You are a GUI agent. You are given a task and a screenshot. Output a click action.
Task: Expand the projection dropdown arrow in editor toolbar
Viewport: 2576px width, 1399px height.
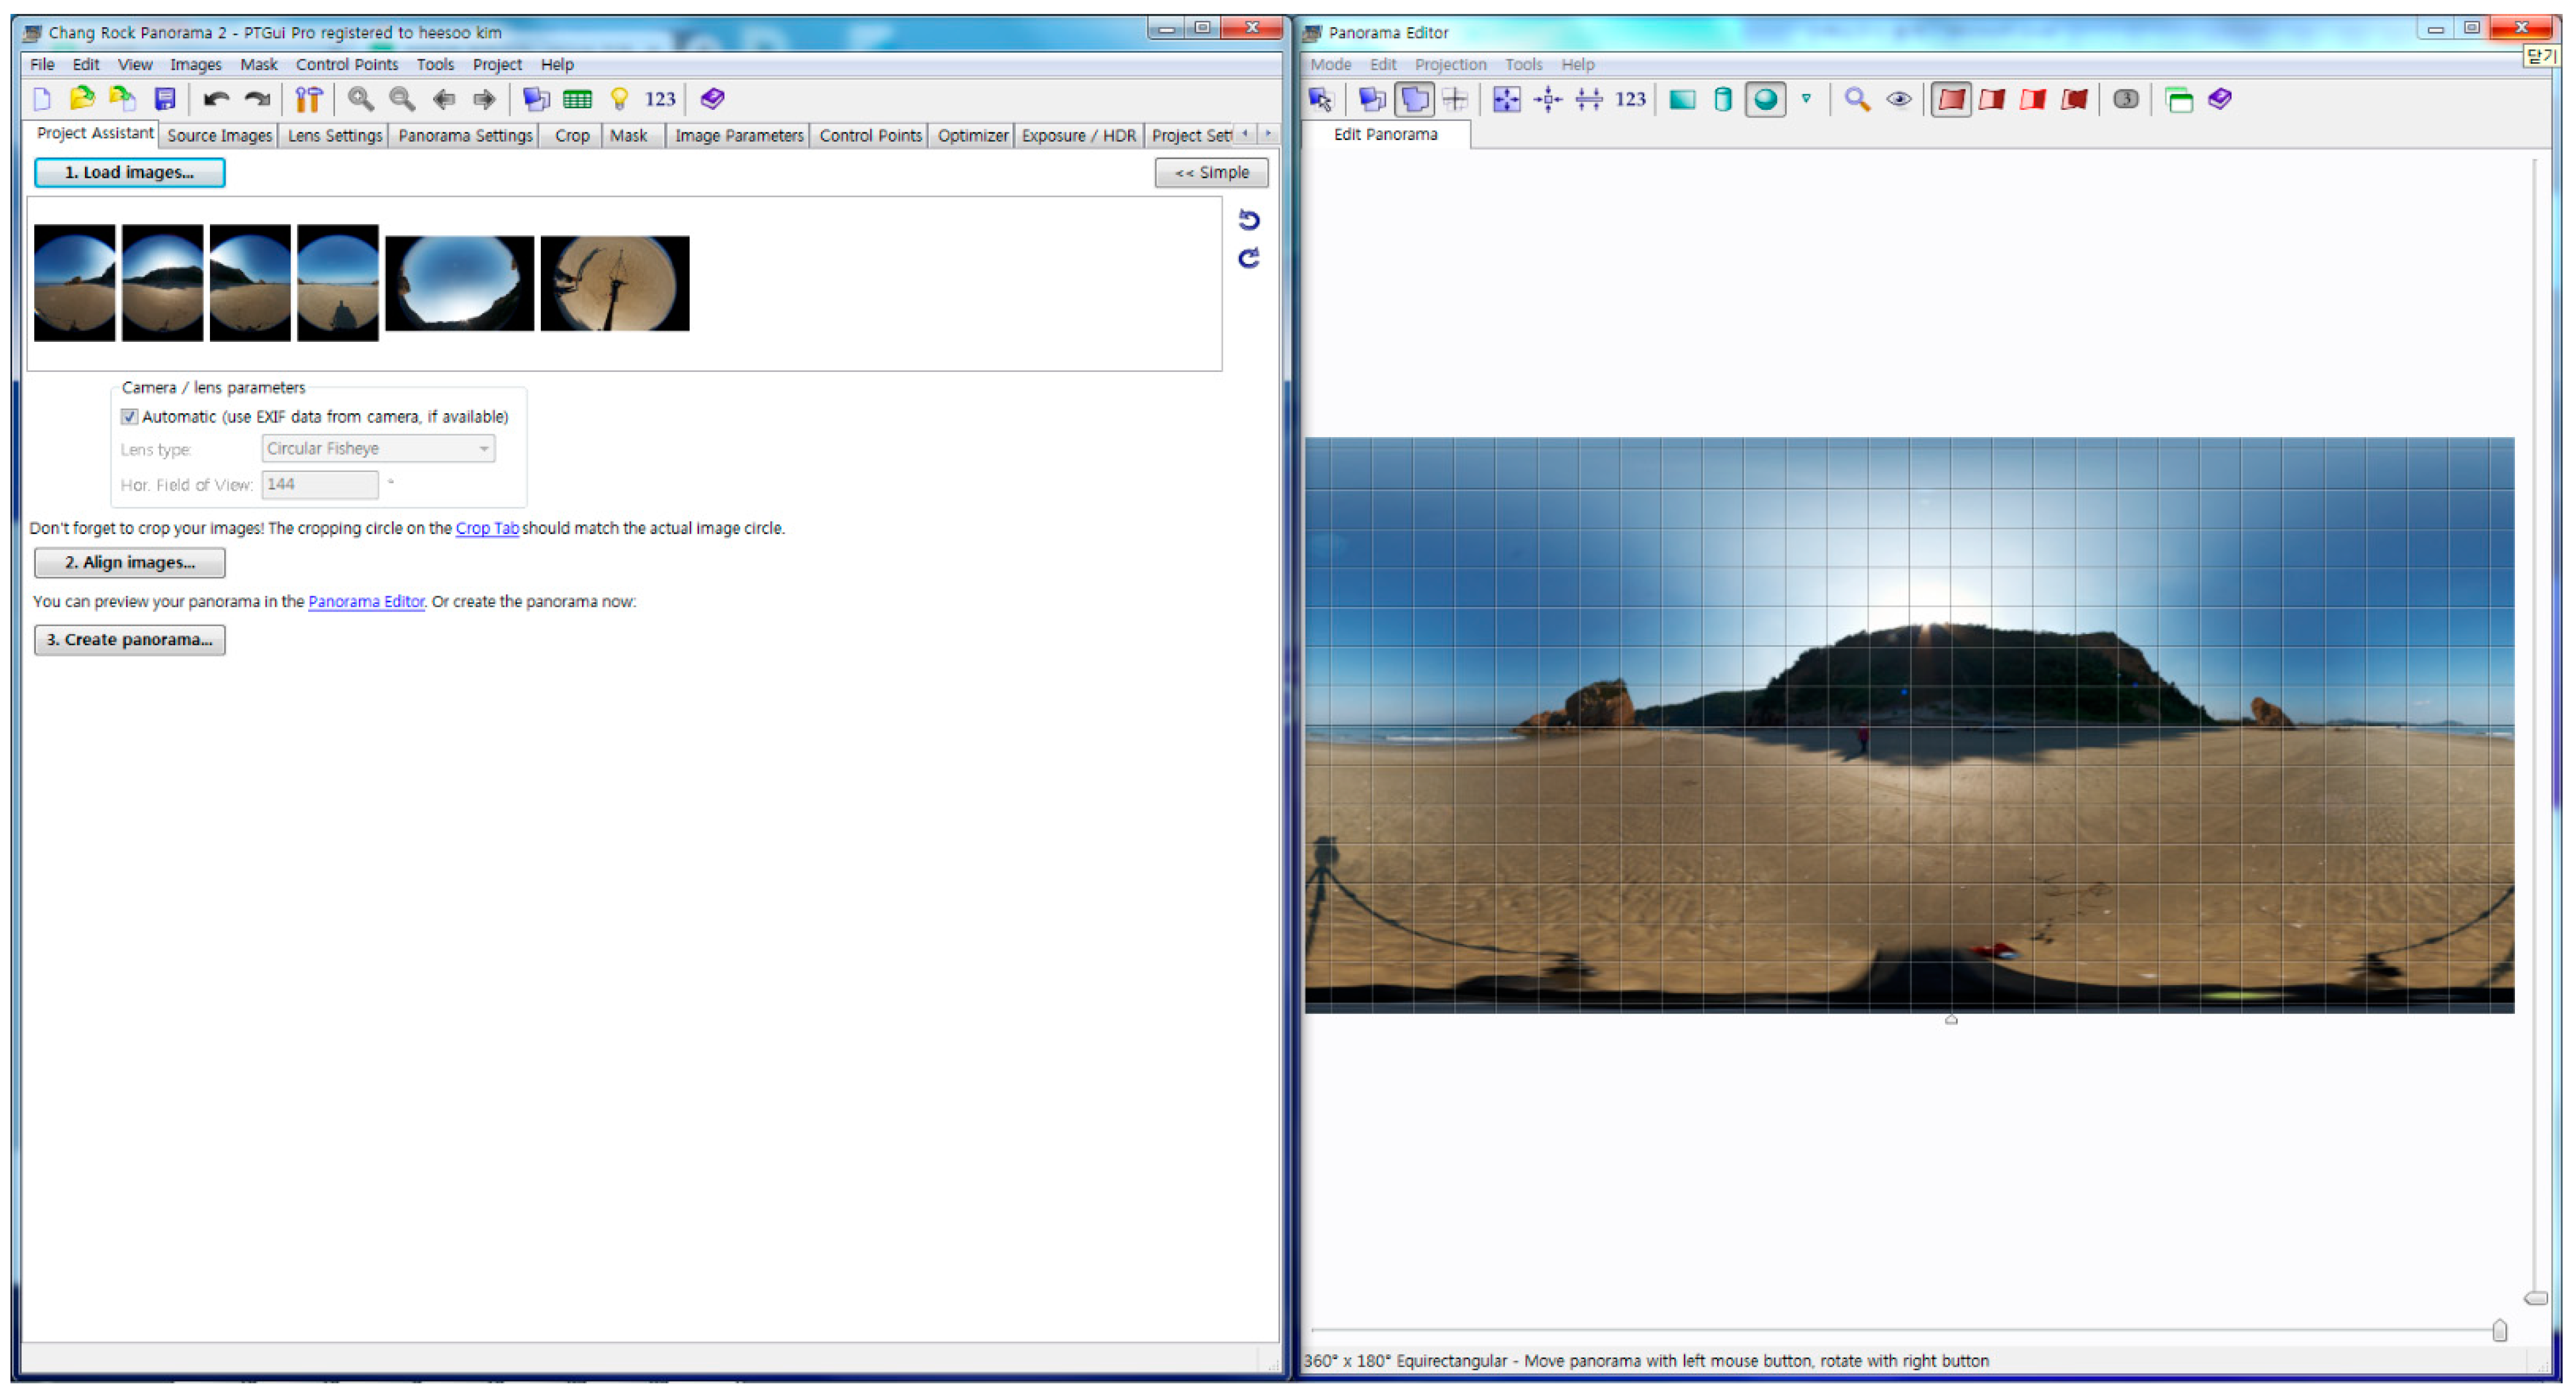click(1806, 99)
